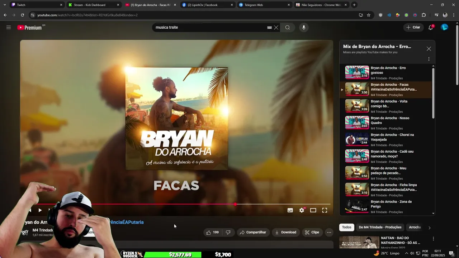The height and width of the screenshot is (258, 459).
Task: Like the video with 199 likes
Action: pos(212,232)
